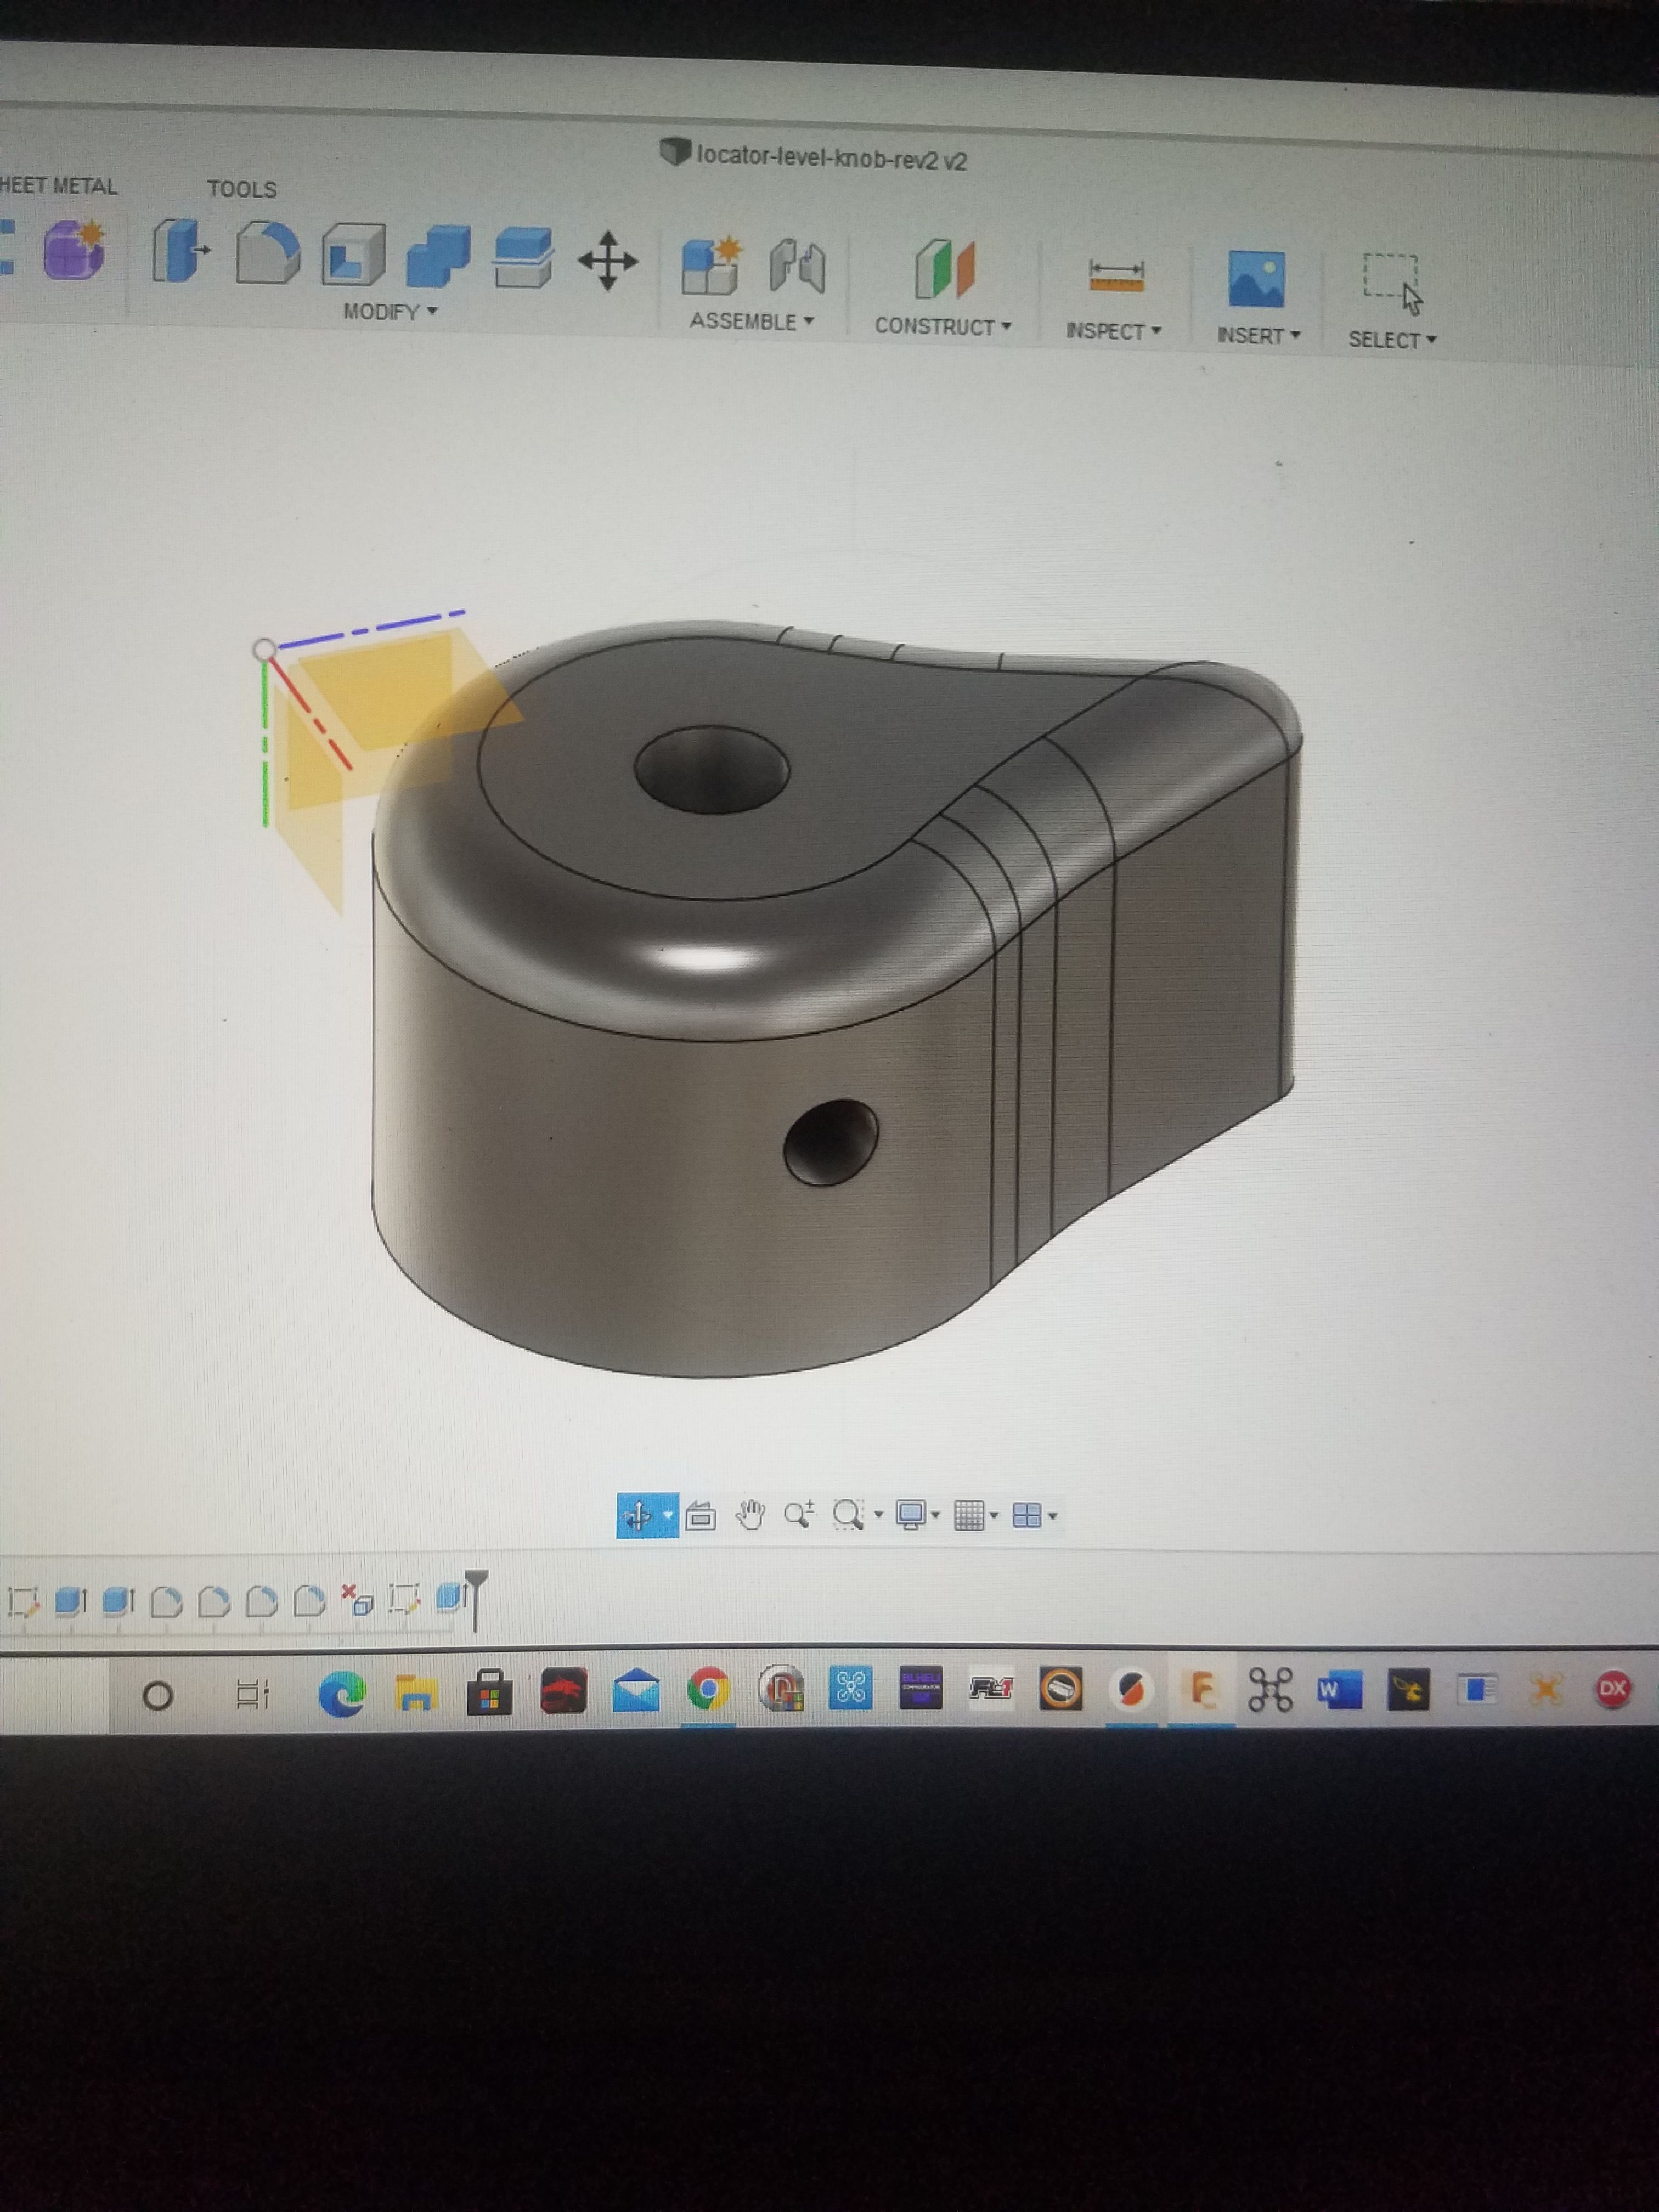Click the Sheet Metal tab
Screen dimensions: 1659x2212
click(57, 187)
